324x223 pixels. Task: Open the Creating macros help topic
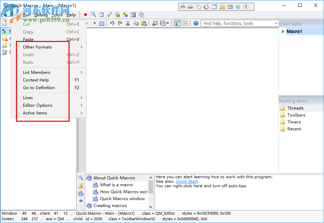(x=110, y=206)
